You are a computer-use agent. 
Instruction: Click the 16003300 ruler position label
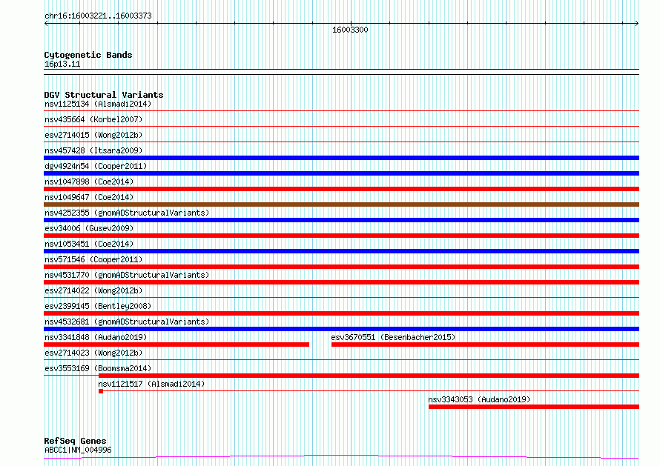(350, 30)
